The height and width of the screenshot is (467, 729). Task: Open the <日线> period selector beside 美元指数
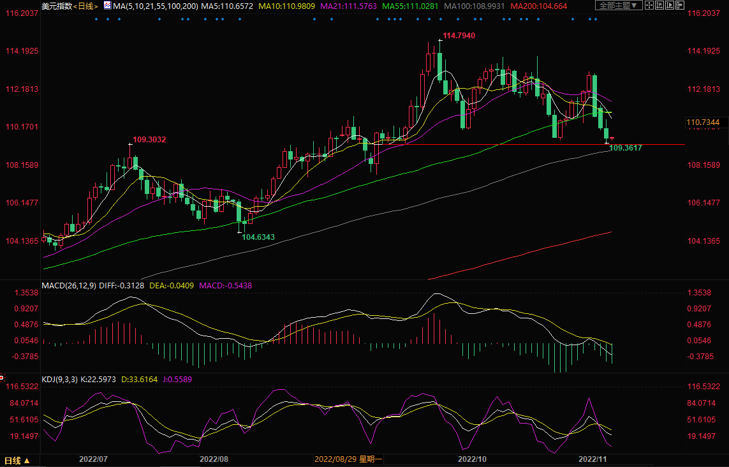pos(84,6)
